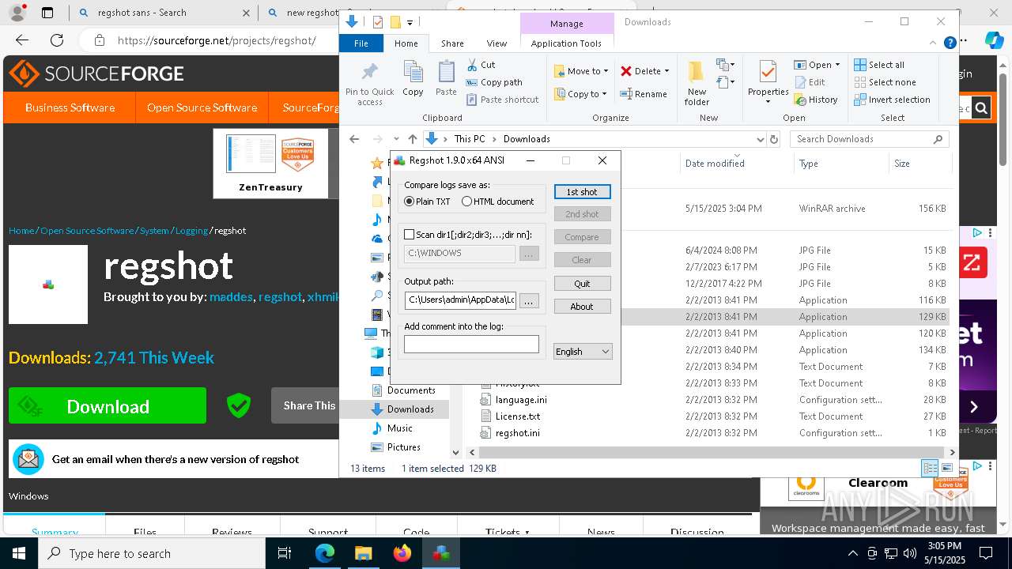Open the maddes contributor link
1012x569 pixels.
pos(231,297)
